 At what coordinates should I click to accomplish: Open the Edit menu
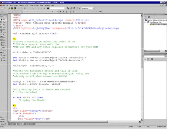point(7,5)
